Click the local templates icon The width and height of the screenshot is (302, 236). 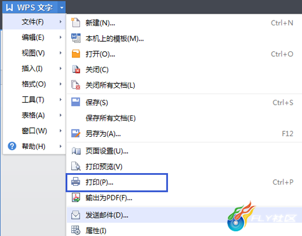coord(75,38)
